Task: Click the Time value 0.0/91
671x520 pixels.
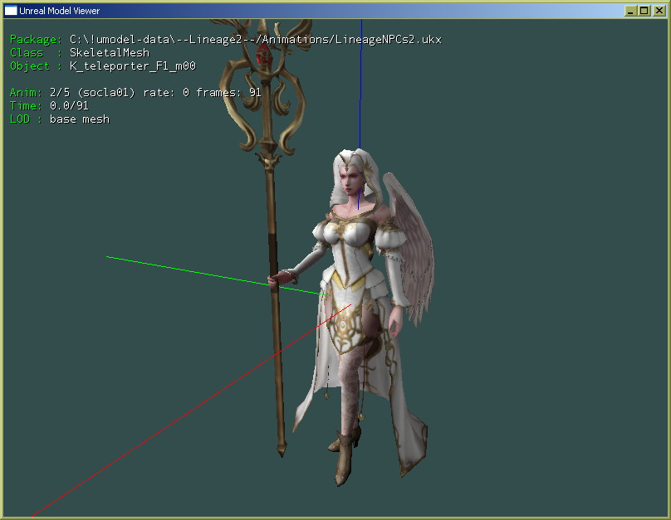Action: pos(69,105)
